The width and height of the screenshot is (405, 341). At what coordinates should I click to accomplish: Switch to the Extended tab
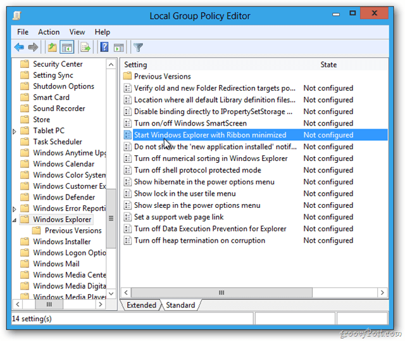tap(141, 306)
